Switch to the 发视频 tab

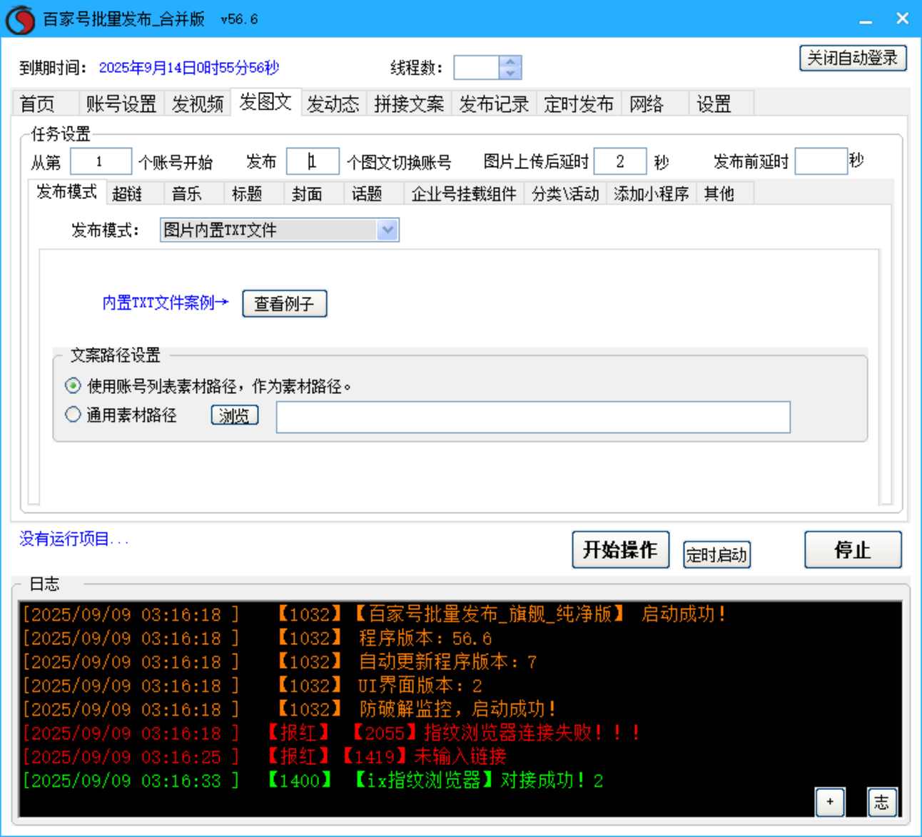[198, 103]
